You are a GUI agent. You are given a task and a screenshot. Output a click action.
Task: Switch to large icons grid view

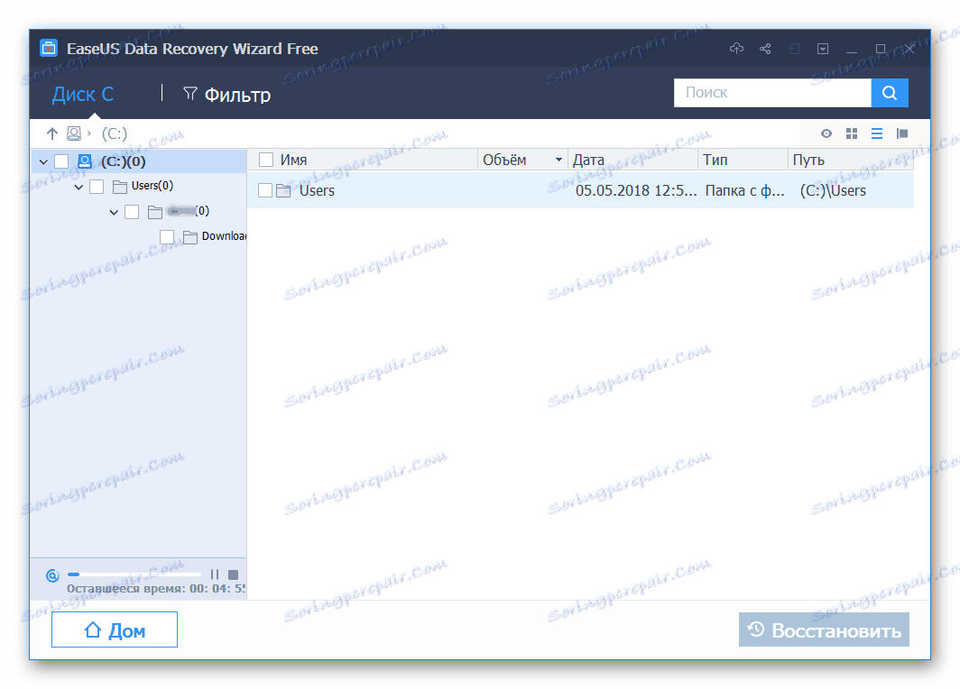click(x=852, y=133)
